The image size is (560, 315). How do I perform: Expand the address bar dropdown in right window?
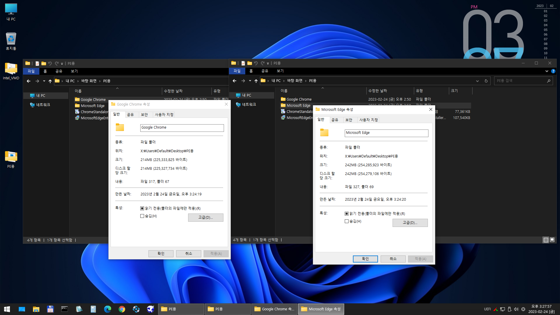point(477,81)
